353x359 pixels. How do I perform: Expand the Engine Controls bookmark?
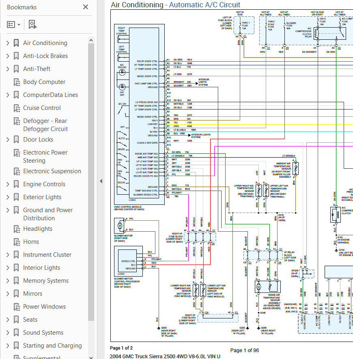(x=8, y=184)
